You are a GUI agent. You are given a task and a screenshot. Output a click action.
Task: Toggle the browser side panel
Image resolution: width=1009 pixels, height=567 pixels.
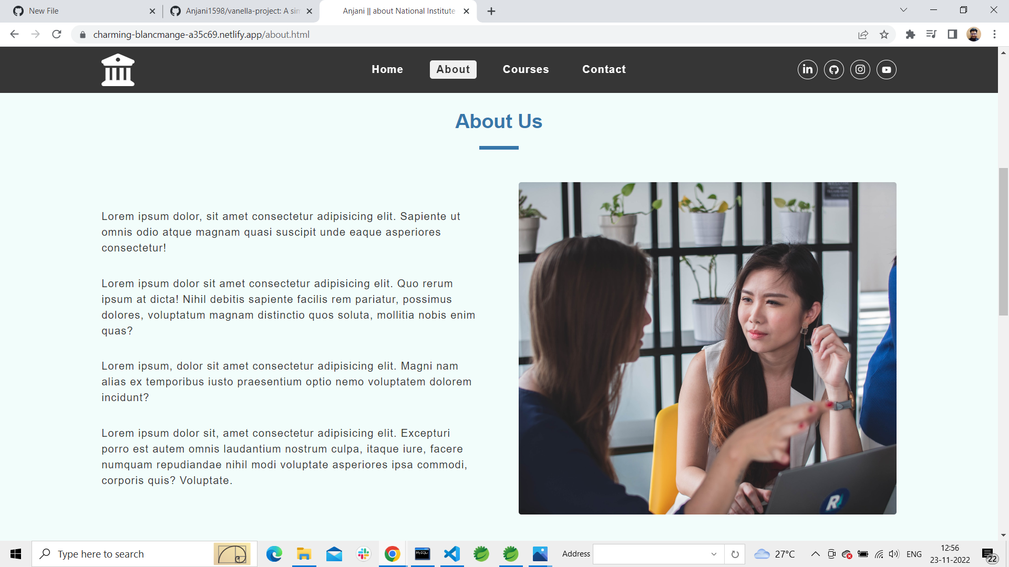952,35
